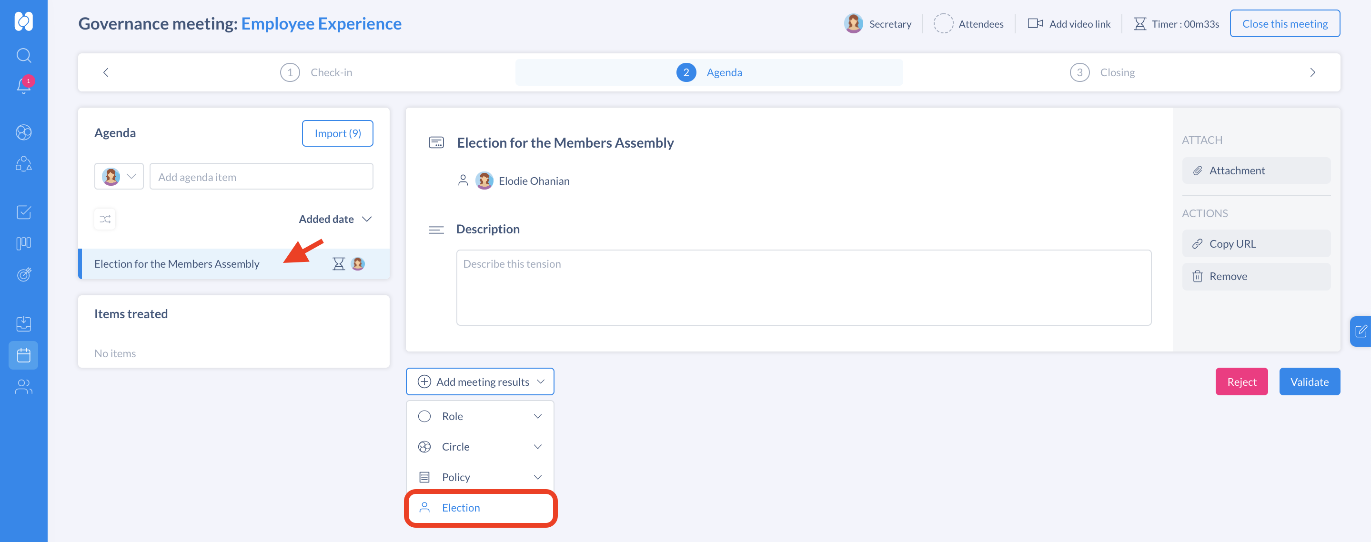Click Close this meeting button

coord(1284,23)
